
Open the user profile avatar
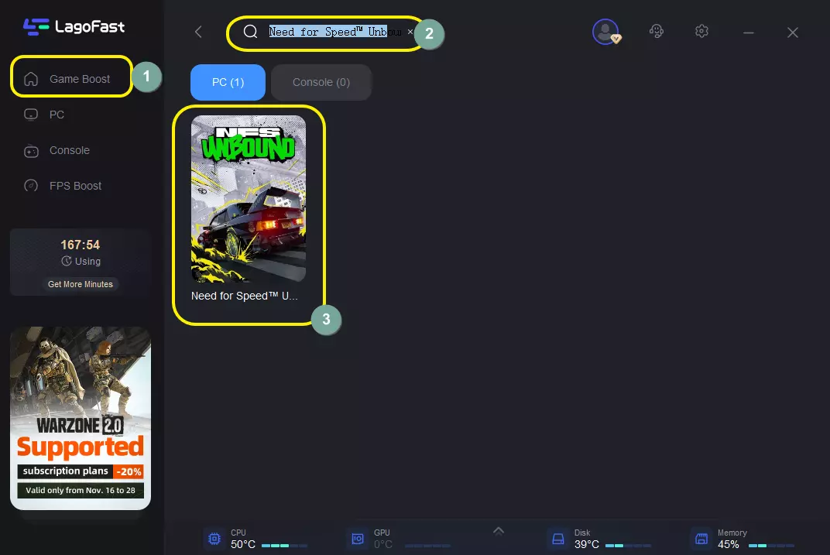click(604, 32)
